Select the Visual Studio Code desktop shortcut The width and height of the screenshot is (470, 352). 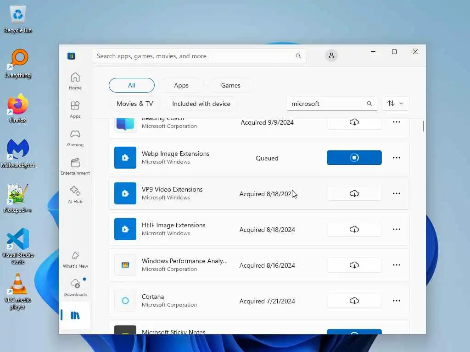[x=18, y=246]
